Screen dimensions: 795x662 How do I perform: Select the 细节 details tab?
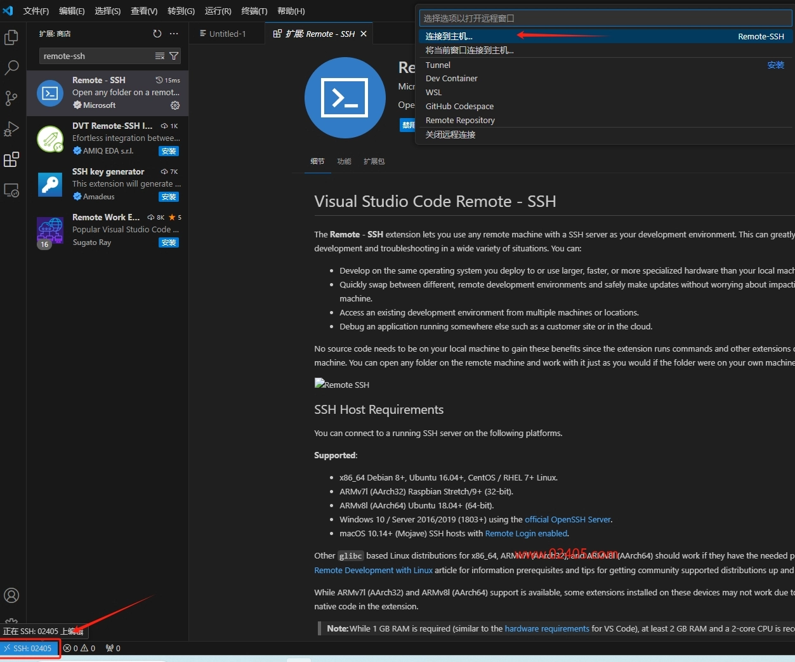coord(317,161)
